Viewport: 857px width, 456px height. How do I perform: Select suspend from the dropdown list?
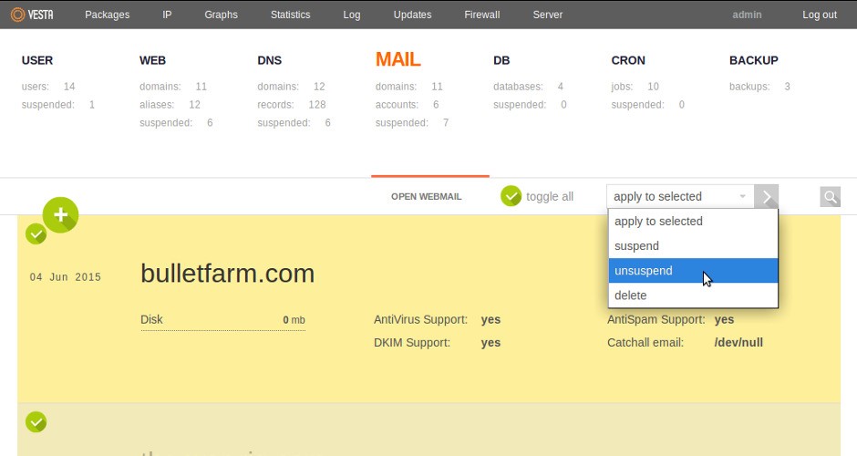tap(693, 246)
